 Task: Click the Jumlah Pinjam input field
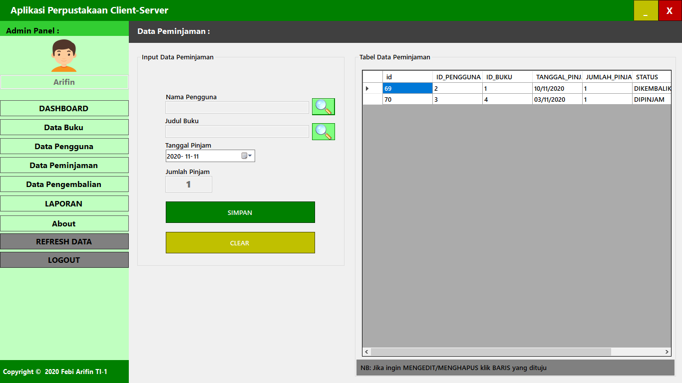pos(188,184)
